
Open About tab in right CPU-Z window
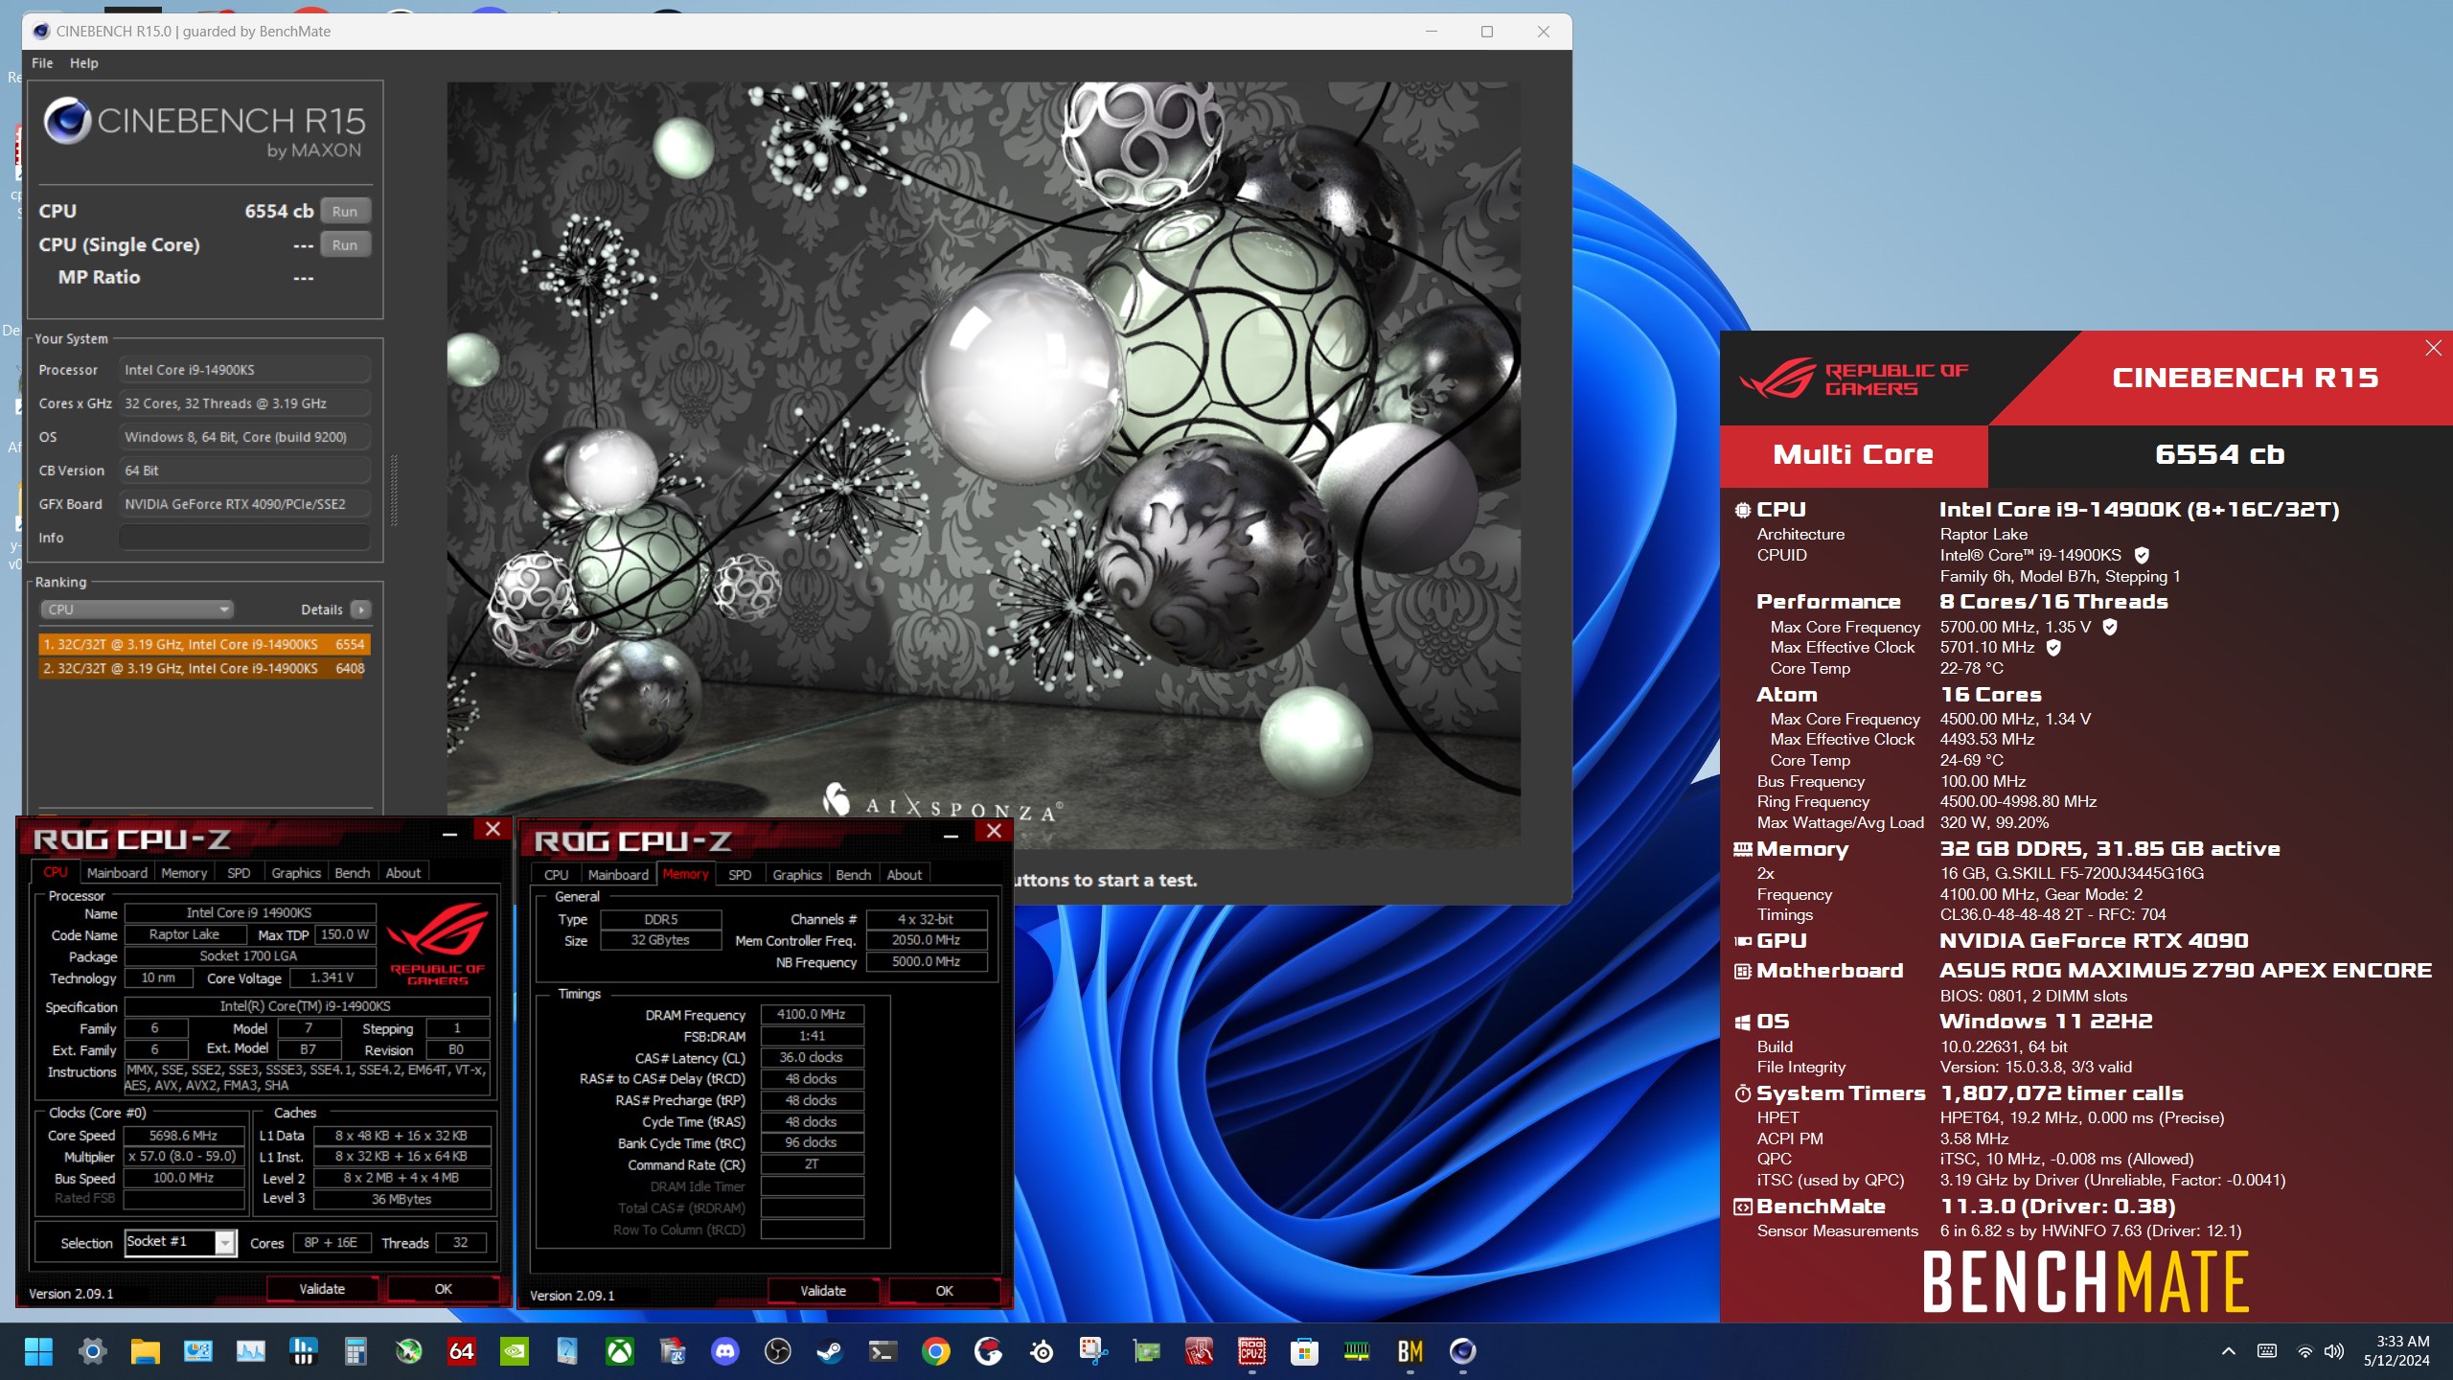[x=904, y=875]
